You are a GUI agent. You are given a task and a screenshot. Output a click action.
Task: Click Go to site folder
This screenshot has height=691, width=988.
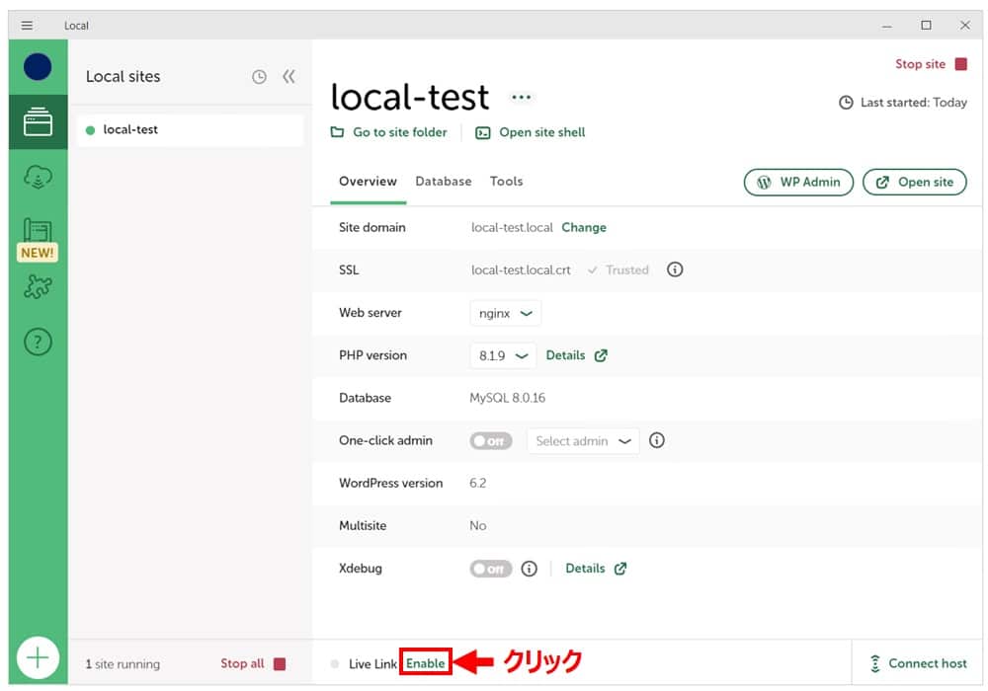pyautogui.click(x=388, y=132)
